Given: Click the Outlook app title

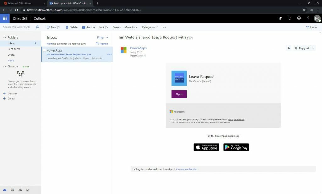Looking at the screenshot, I should tap(40, 18).
